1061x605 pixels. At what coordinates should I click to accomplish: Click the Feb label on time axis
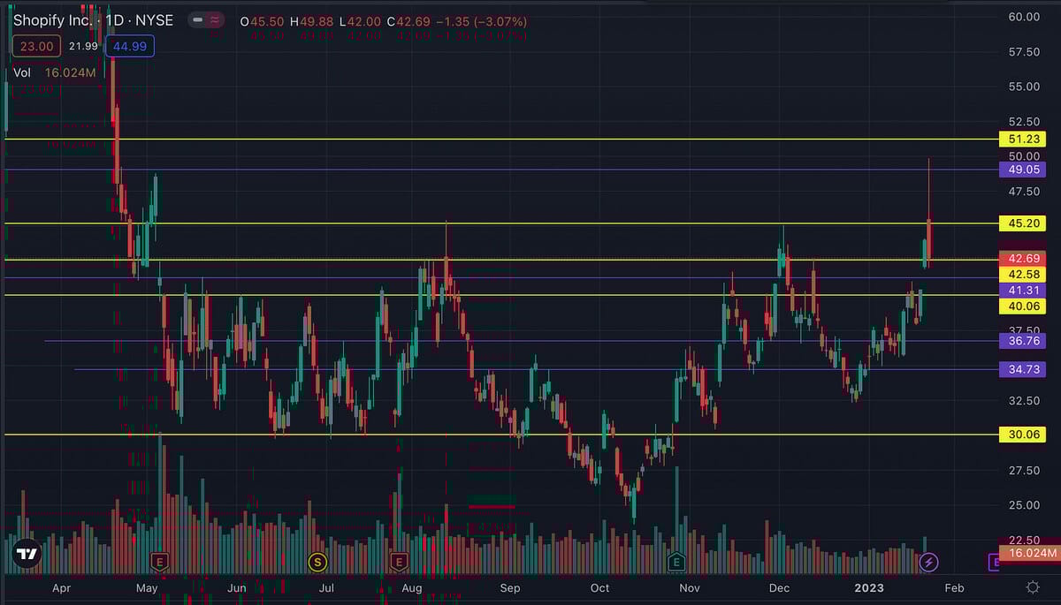pyautogui.click(x=954, y=587)
